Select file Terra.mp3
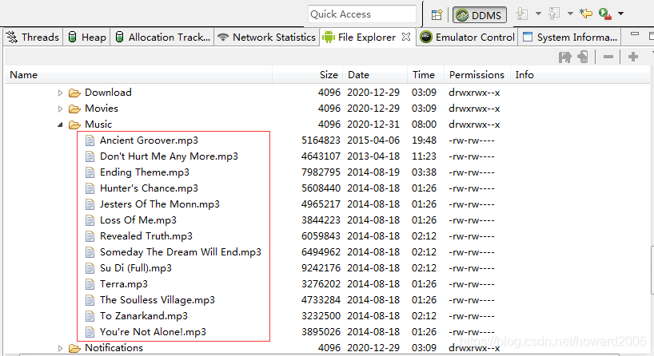The image size is (654, 356). click(x=123, y=284)
